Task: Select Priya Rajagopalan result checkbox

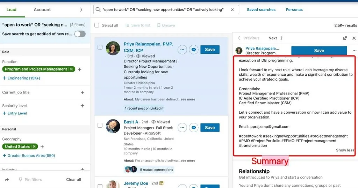Action: point(100,47)
